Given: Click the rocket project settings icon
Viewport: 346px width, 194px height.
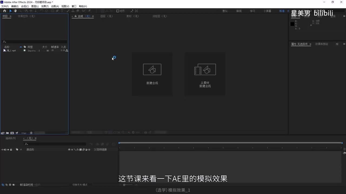Looking at the screenshot, I should 17,133.
